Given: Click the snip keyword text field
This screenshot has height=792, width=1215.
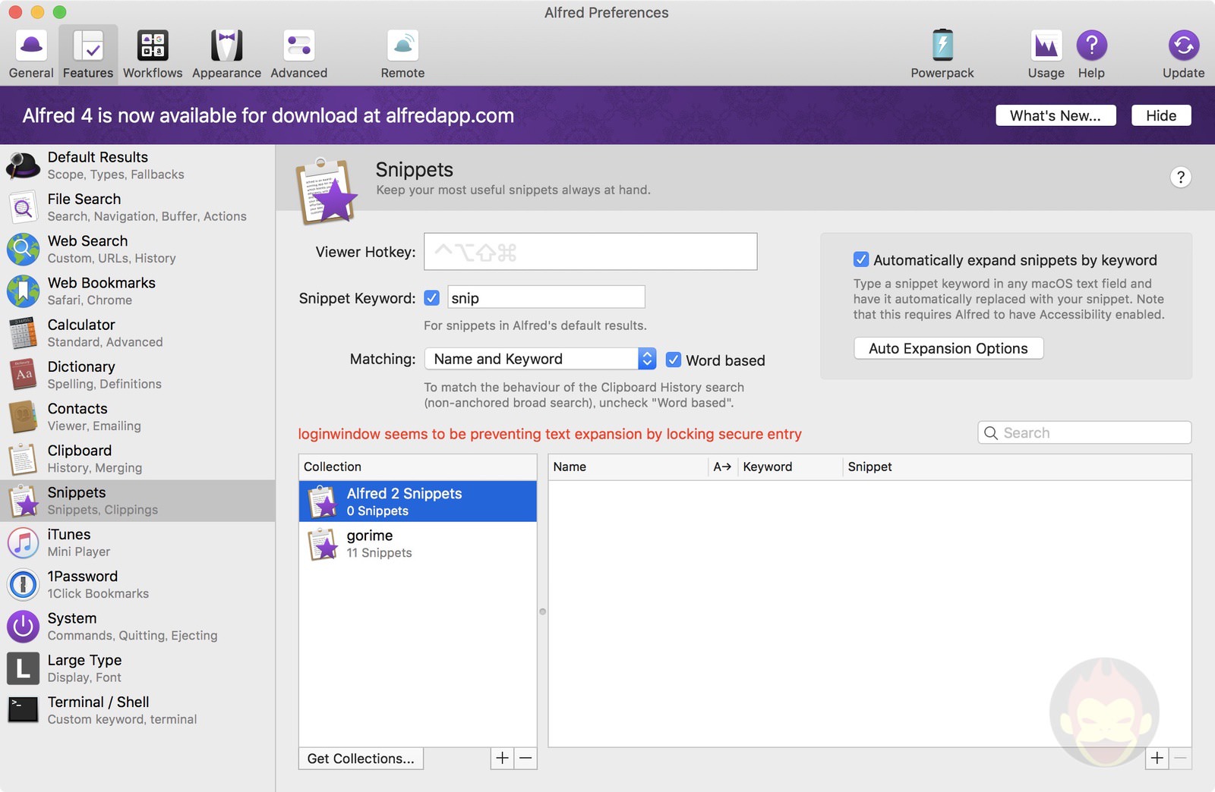Looking at the screenshot, I should point(546,297).
